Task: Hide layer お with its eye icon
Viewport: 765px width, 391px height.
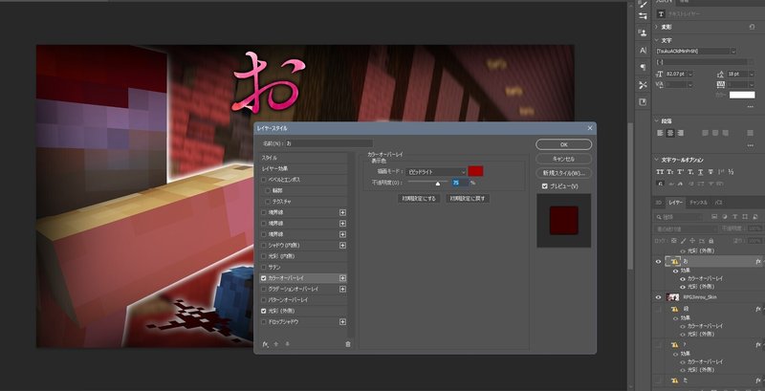Action: (x=658, y=262)
